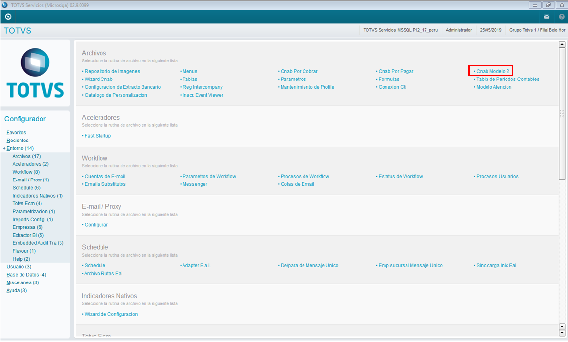
Task: Select E-mail / Proxy (1) in sidebar
Action: pos(31,180)
